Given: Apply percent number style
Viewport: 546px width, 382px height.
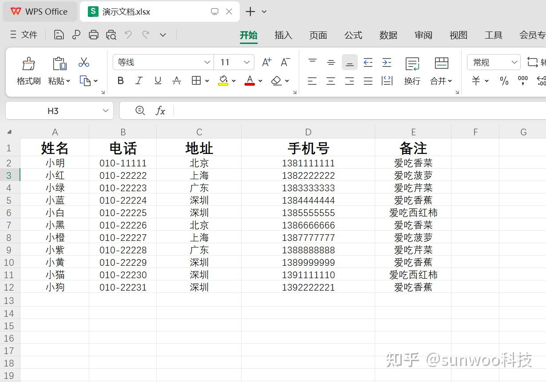Looking at the screenshot, I should [504, 81].
